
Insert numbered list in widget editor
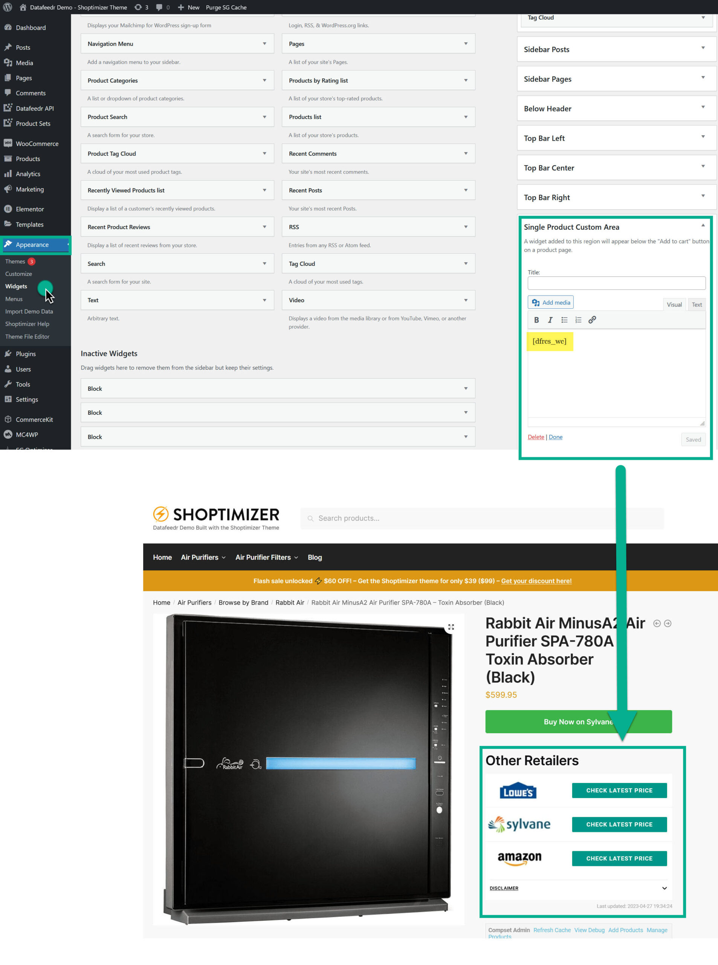pos(578,320)
